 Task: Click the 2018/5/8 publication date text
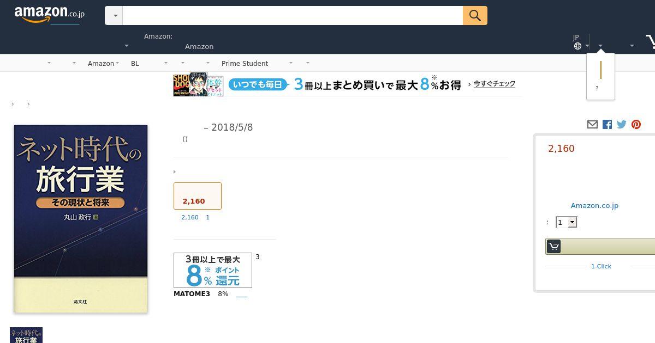click(232, 127)
